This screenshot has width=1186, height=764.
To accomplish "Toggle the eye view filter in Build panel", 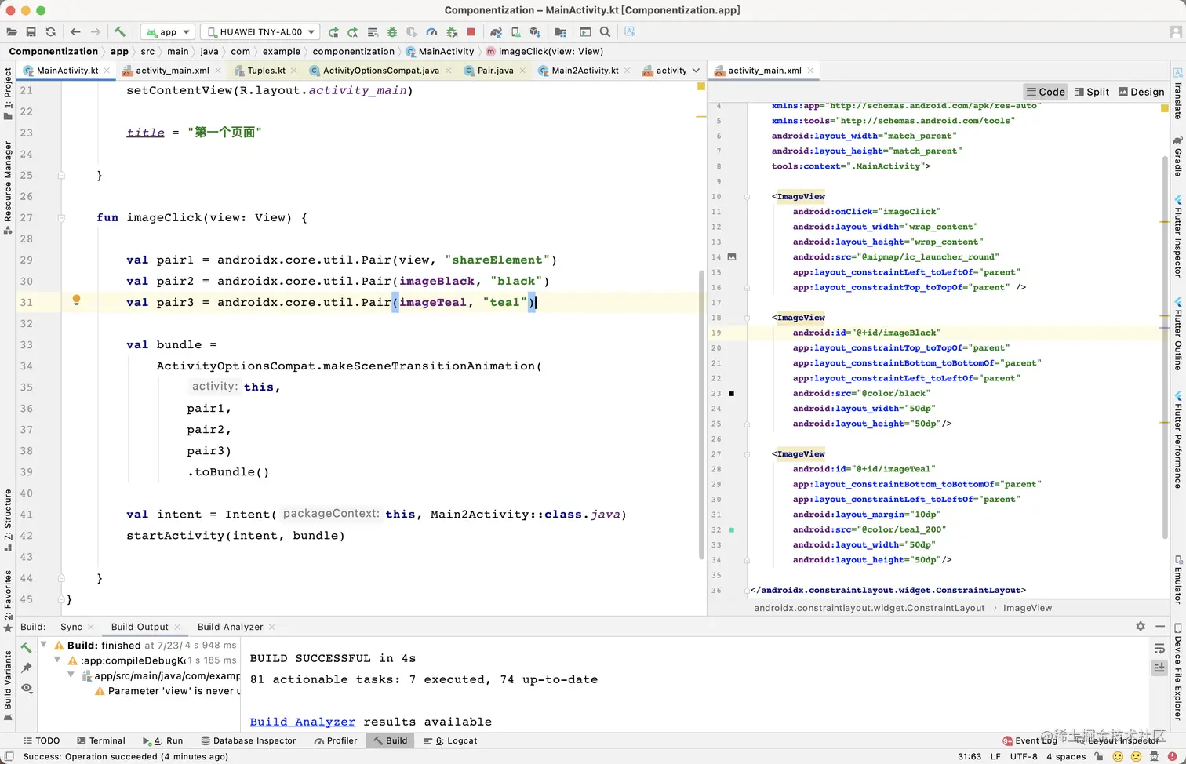I will [x=27, y=688].
